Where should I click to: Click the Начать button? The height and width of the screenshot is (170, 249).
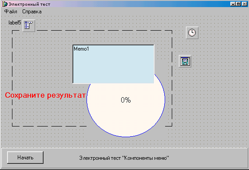coord(25,158)
